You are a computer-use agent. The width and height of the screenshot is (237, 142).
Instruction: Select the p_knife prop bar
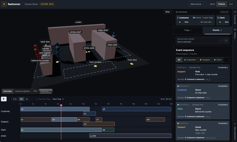(130, 136)
